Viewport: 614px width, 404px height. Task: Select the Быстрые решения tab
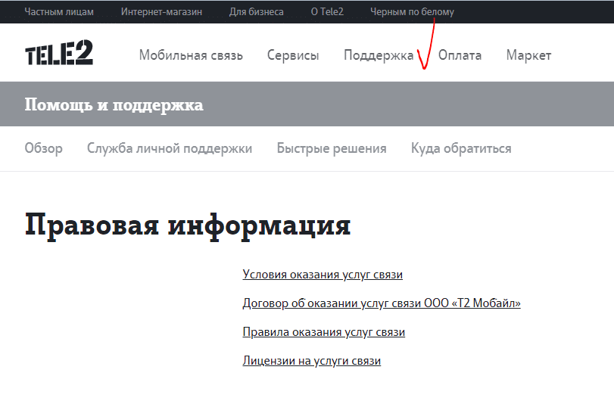[x=332, y=148]
